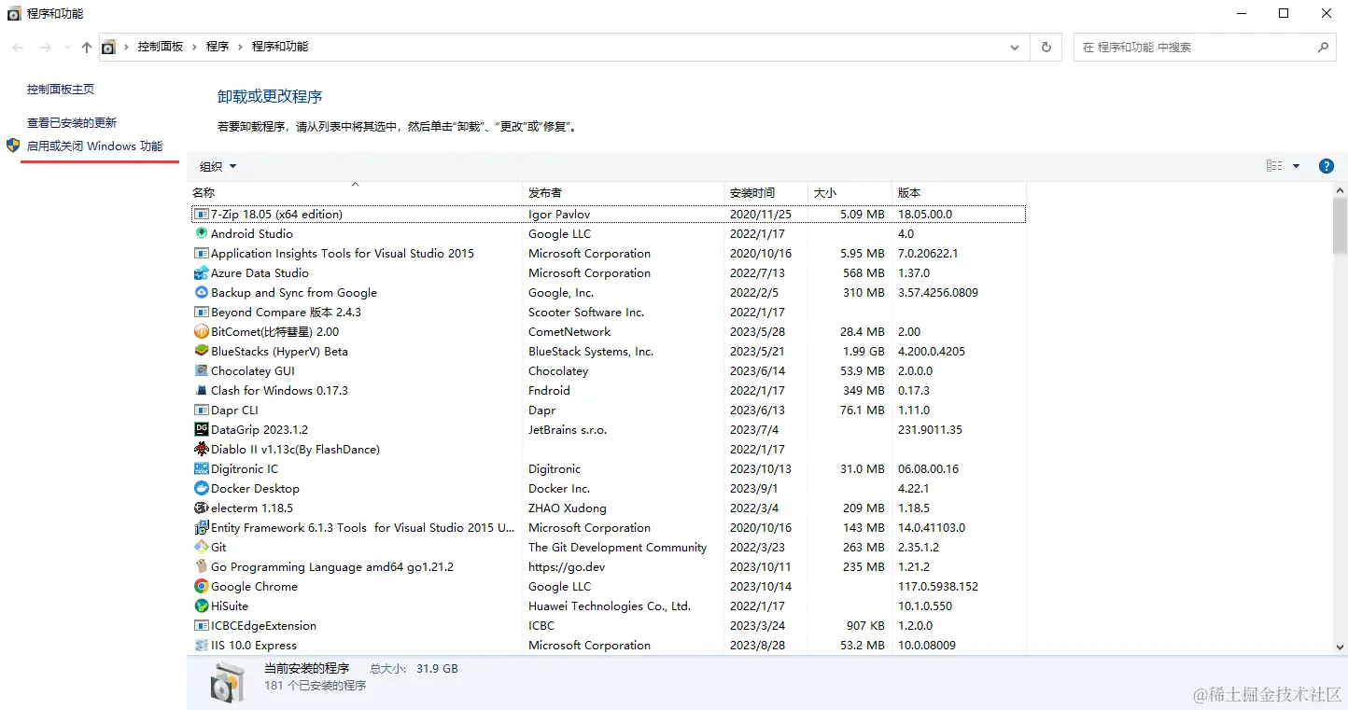
Task: Click the scrollbar down arrow
Action: click(x=1340, y=647)
